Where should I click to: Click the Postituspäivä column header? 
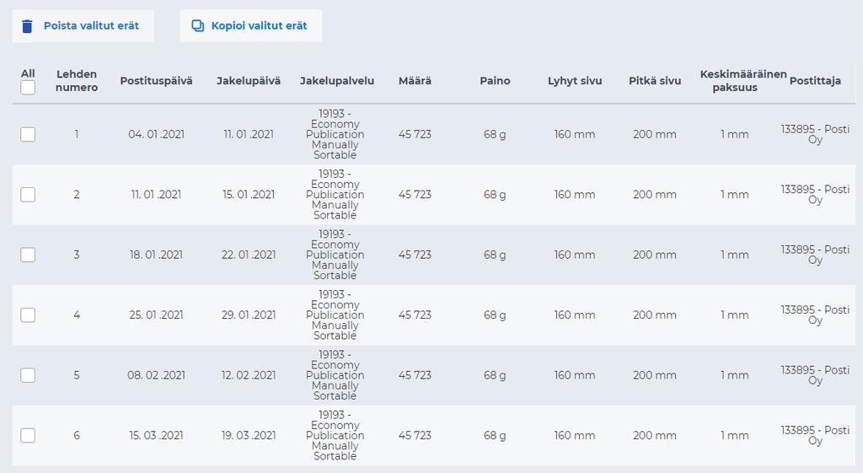[156, 81]
